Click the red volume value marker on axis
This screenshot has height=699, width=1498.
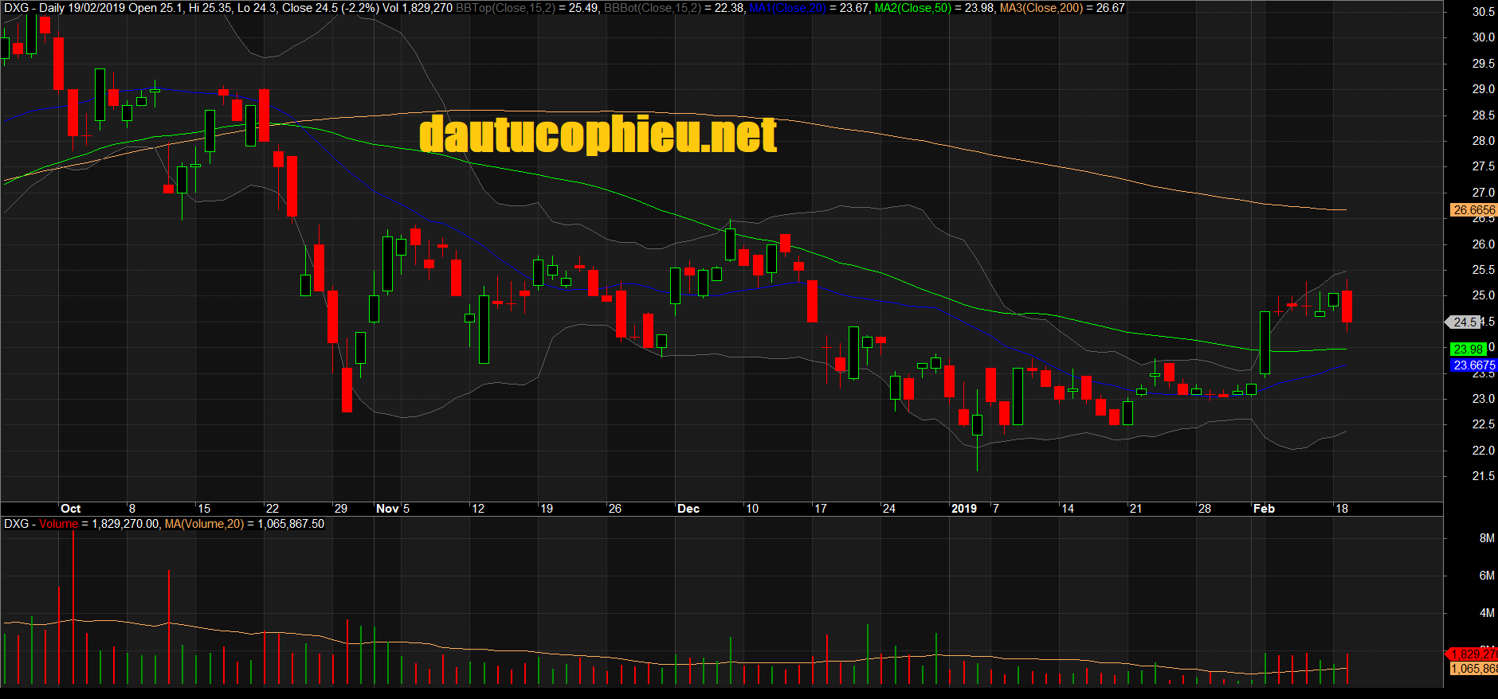[1473, 654]
